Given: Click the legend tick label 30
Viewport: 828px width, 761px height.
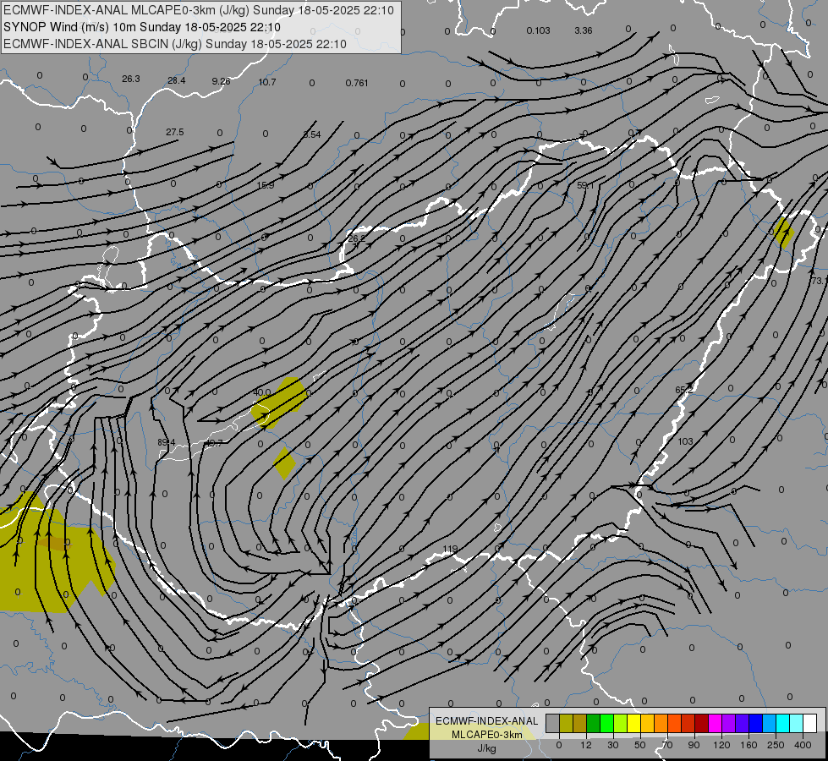Looking at the screenshot, I should [612, 745].
